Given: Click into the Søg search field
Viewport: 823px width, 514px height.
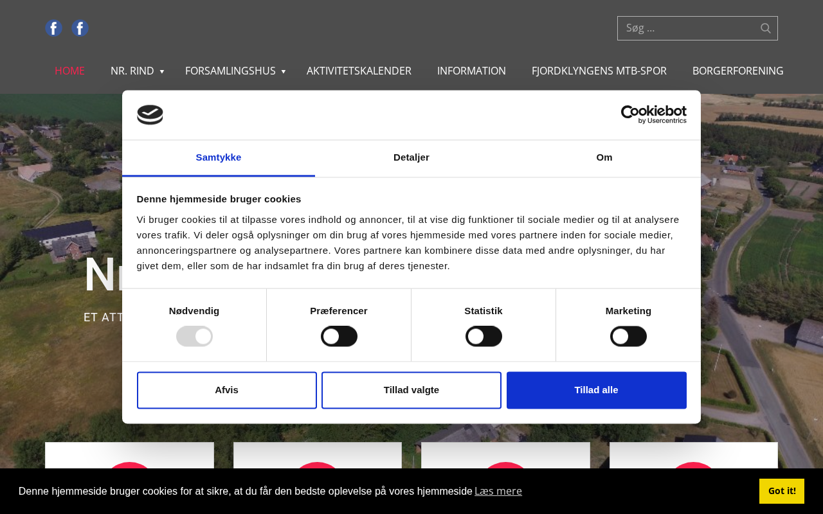Looking at the screenshot, I should click(x=688, y=28).
